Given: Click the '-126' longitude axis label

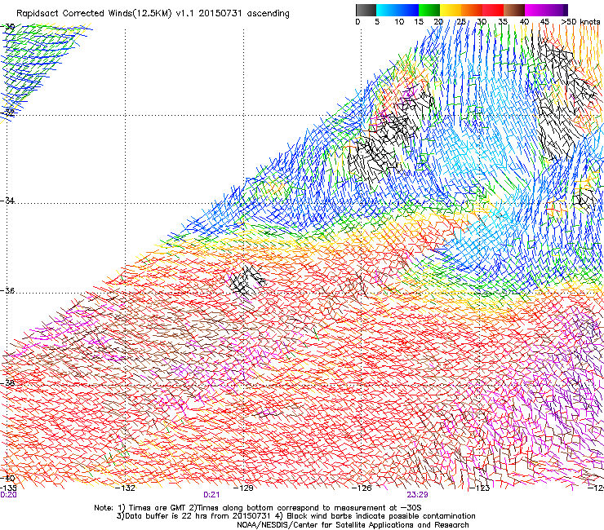Looking at the screenshot, I should (362, 488).
